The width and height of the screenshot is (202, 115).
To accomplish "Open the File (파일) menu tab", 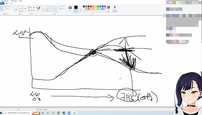I will (2, 3).
